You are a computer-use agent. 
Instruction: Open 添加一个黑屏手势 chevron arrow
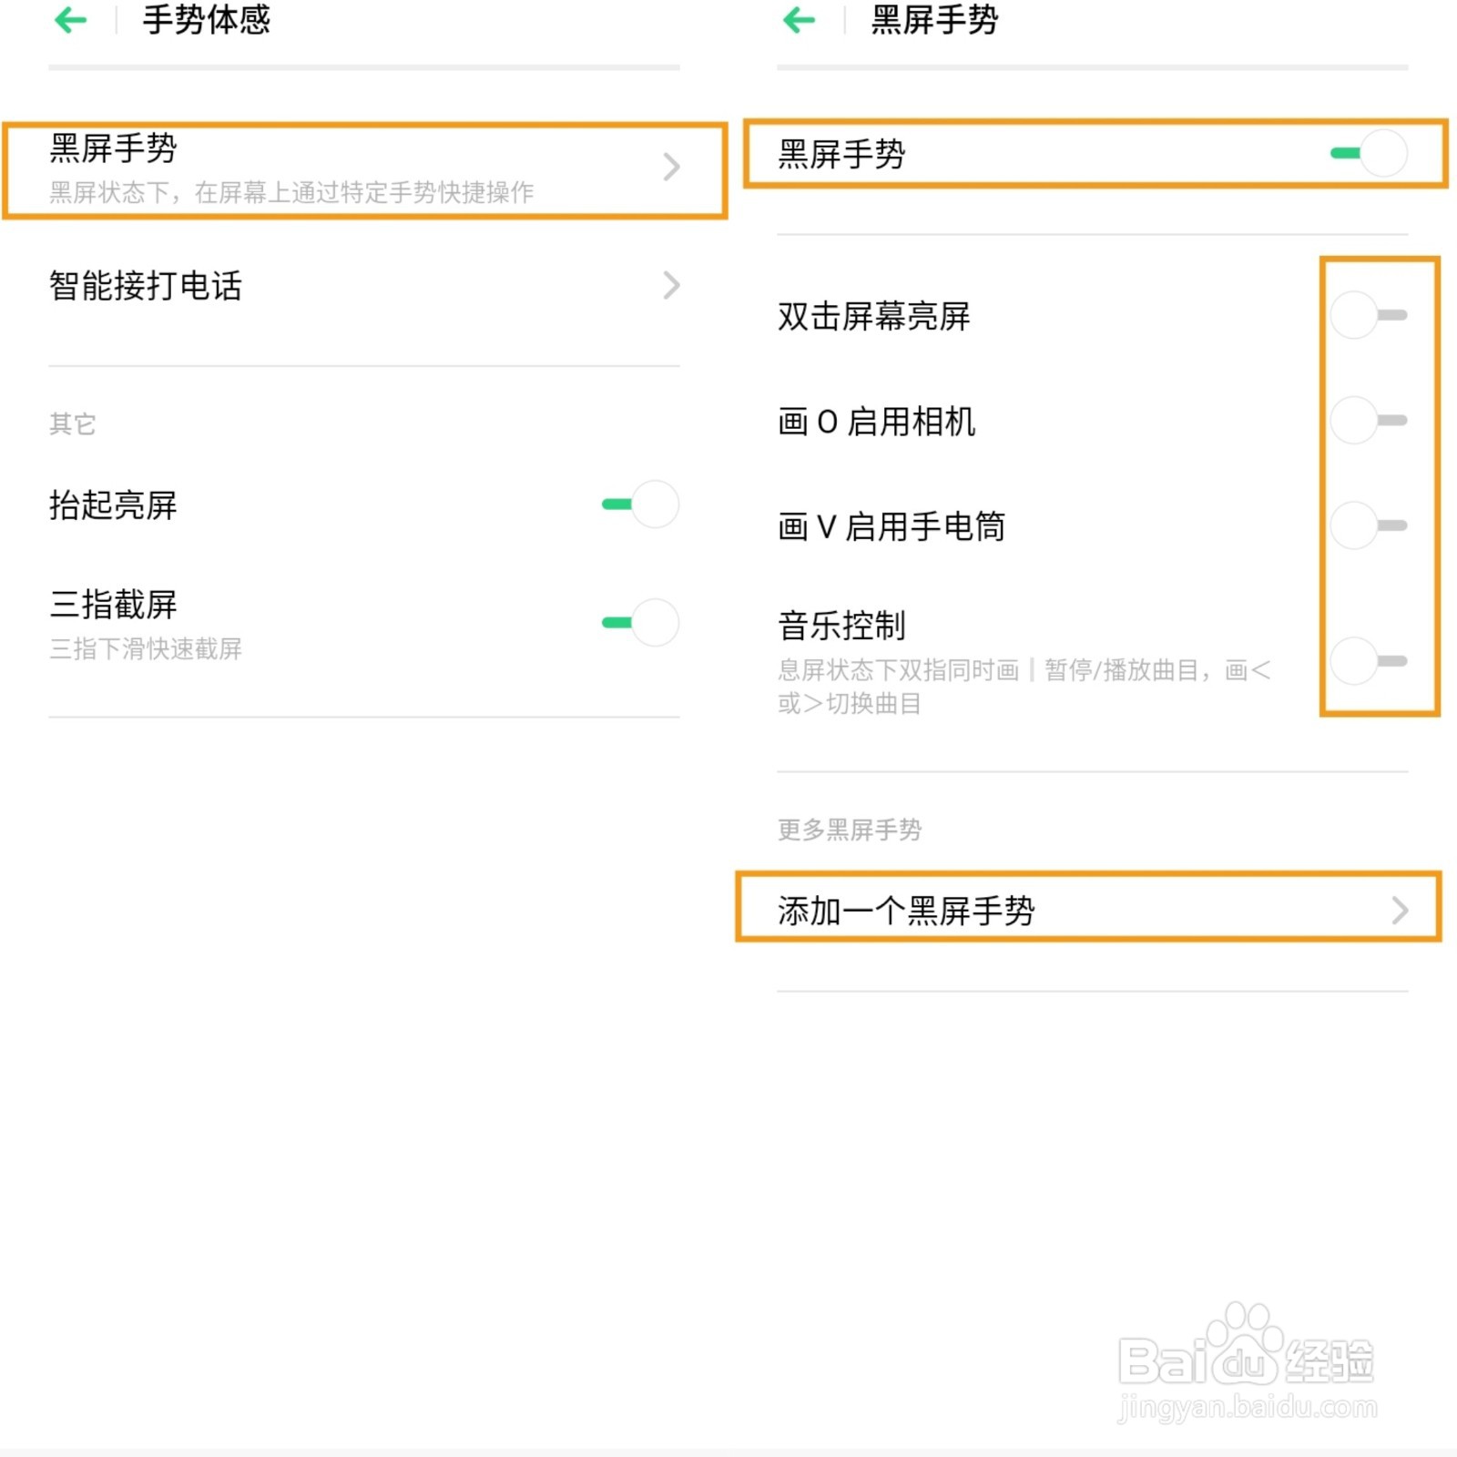(1400, 910)
